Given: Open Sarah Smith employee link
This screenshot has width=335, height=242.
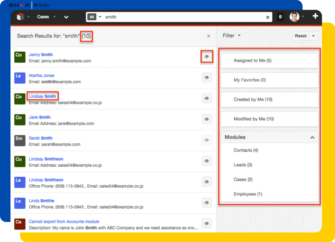Looking at the screenshot, I should [x=41, y=138].
